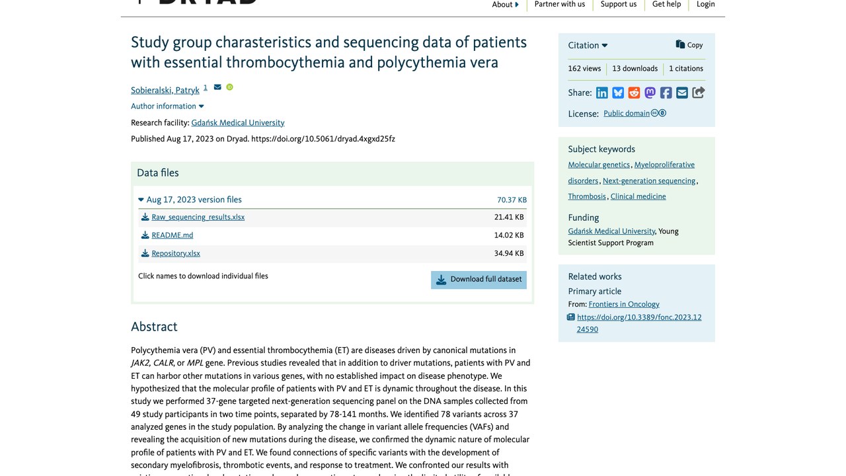Share dataset via email icon

(682, 93)
